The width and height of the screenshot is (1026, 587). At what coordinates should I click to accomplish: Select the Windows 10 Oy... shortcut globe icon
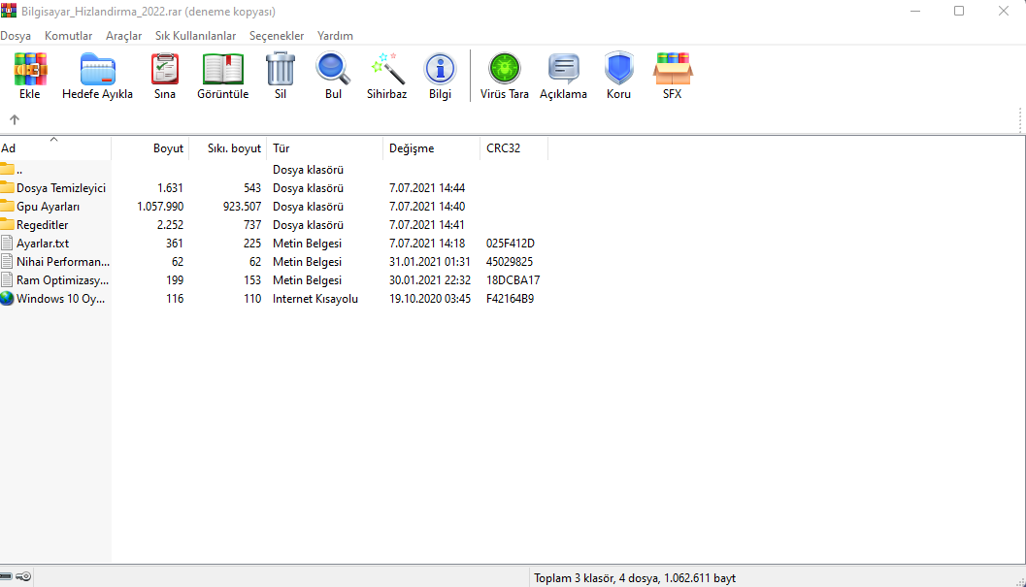7,298
